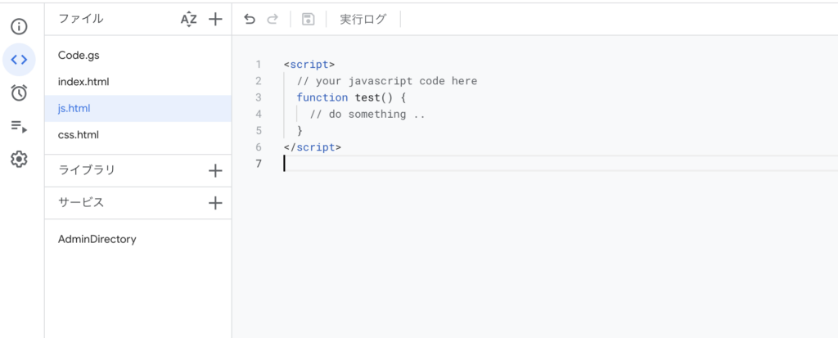Viewport: 838px width, 338px height.
Task: Add a new file with plus icon
Action: pos(215,20)
